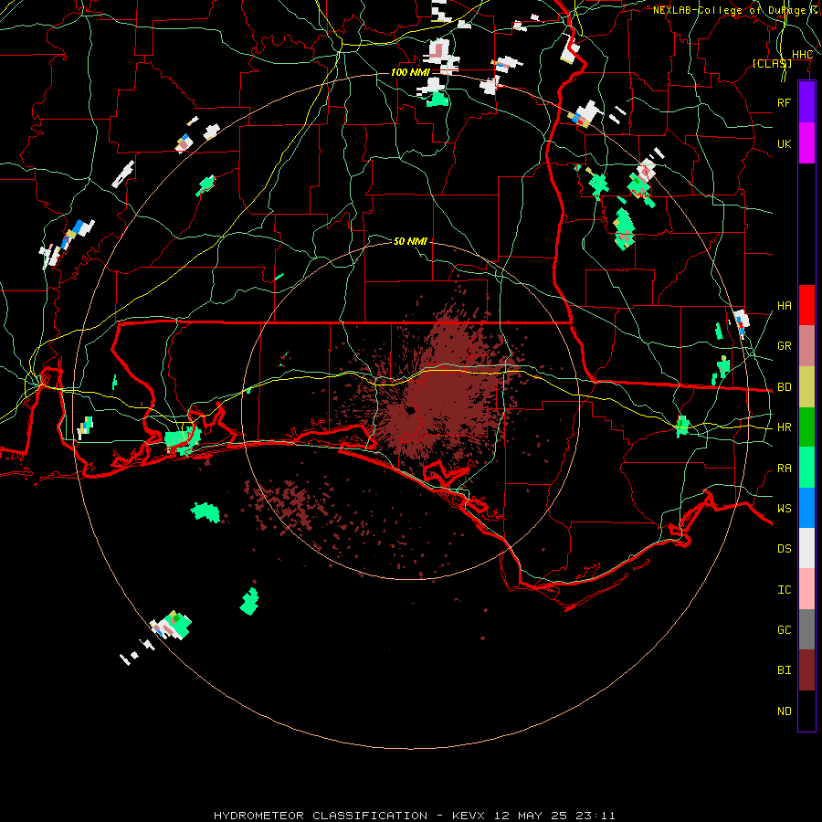The image size is (822, 822).
Task: Click the 'DS' legend label
Action: (784, 548)
